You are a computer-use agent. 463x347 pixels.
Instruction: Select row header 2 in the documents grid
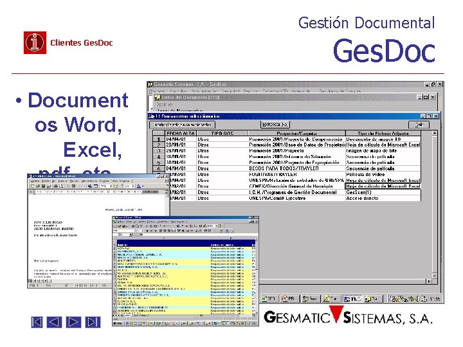pyautogui.click(x=159, y=145)
